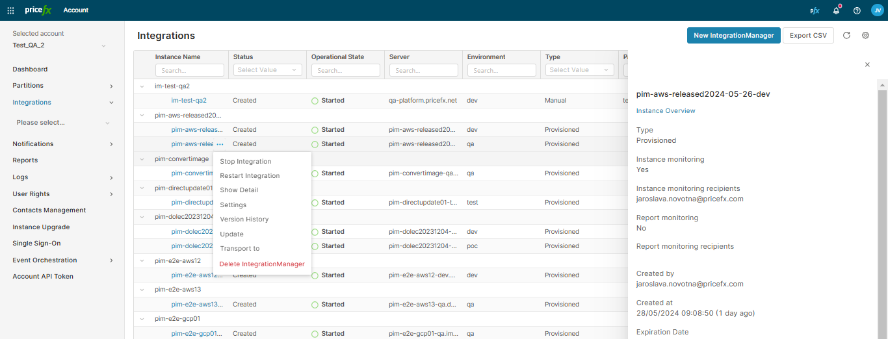
Task: Click three-dots actions icon on pim-aws row
Action: 220,144
